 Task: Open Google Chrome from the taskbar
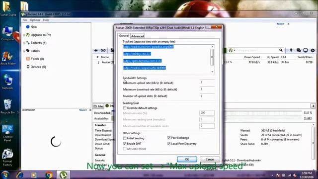(x=49, y=175)
